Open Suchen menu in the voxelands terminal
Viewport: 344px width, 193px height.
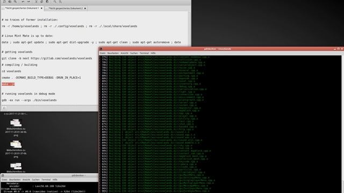click(134, 53)
